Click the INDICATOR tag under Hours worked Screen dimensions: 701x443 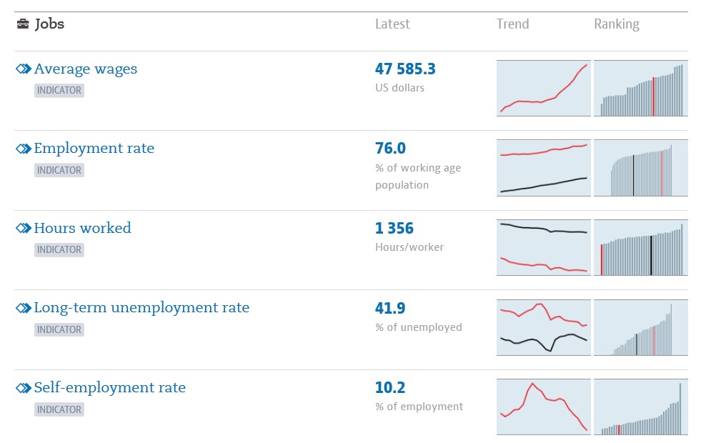click(59, 250)
